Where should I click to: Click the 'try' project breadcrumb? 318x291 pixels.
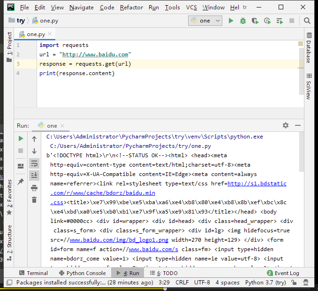click(17, 21)
